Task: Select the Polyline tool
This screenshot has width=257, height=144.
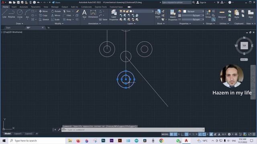Action: [x=12, y=14]
